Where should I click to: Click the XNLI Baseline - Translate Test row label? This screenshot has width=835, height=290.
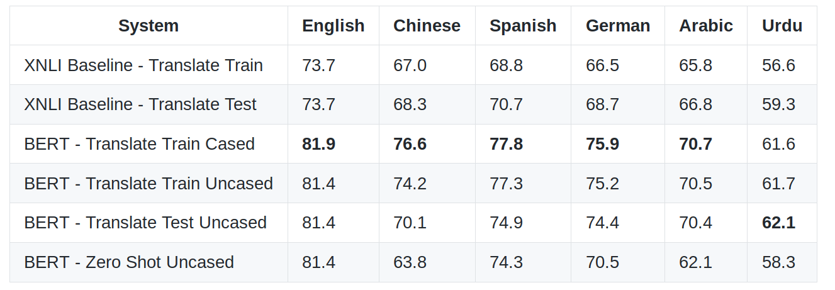pos(140,104)
